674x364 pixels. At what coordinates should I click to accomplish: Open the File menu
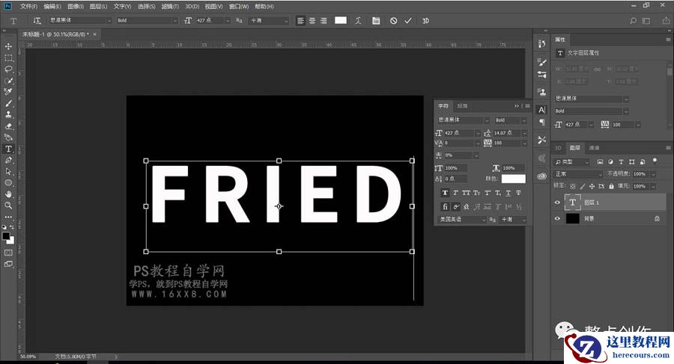pos(28,7)
